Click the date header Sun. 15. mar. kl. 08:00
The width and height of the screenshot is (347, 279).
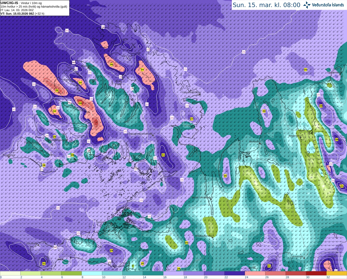266,5
